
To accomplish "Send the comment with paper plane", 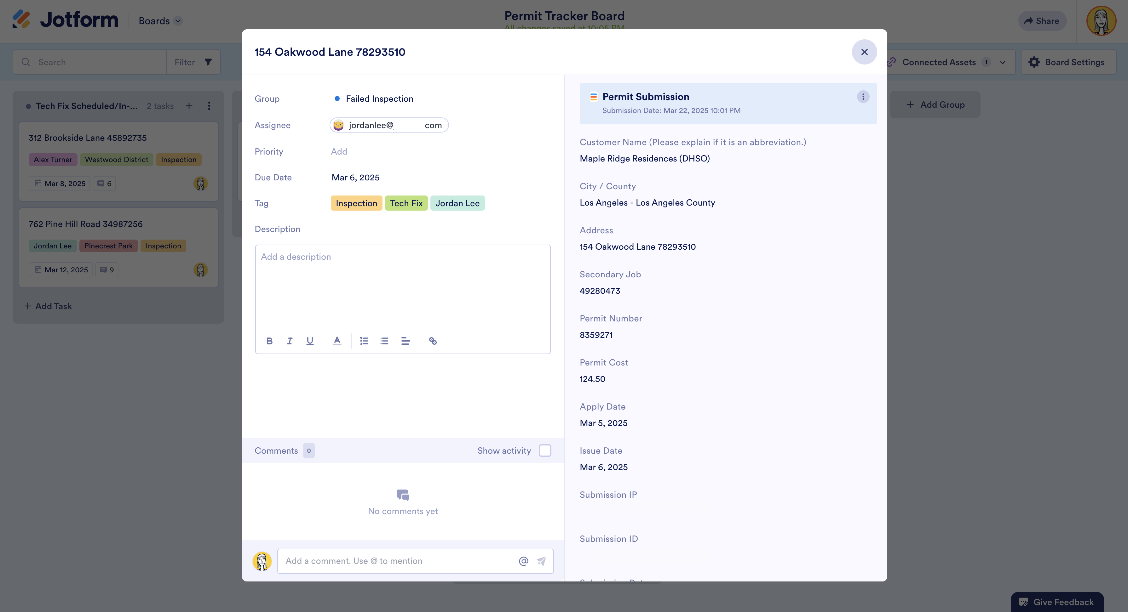I will (541, 561).
